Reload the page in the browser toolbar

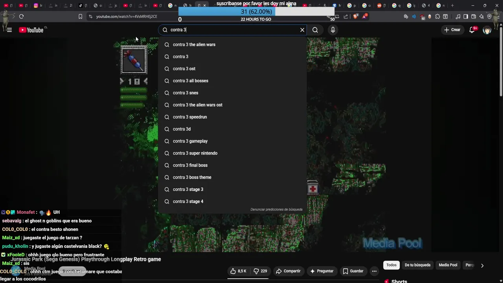coord(21,17)
